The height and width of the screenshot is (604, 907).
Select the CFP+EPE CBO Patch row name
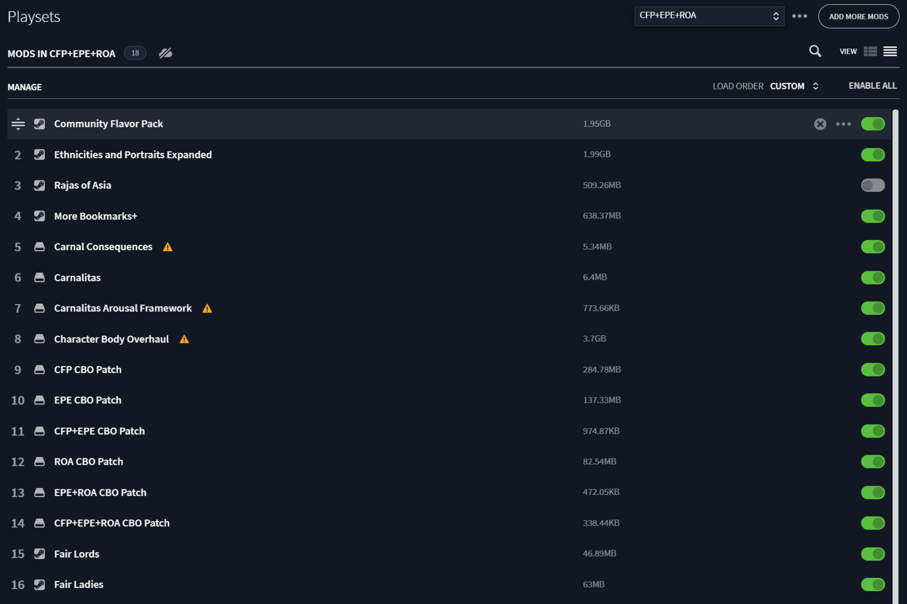coord(100,431)
